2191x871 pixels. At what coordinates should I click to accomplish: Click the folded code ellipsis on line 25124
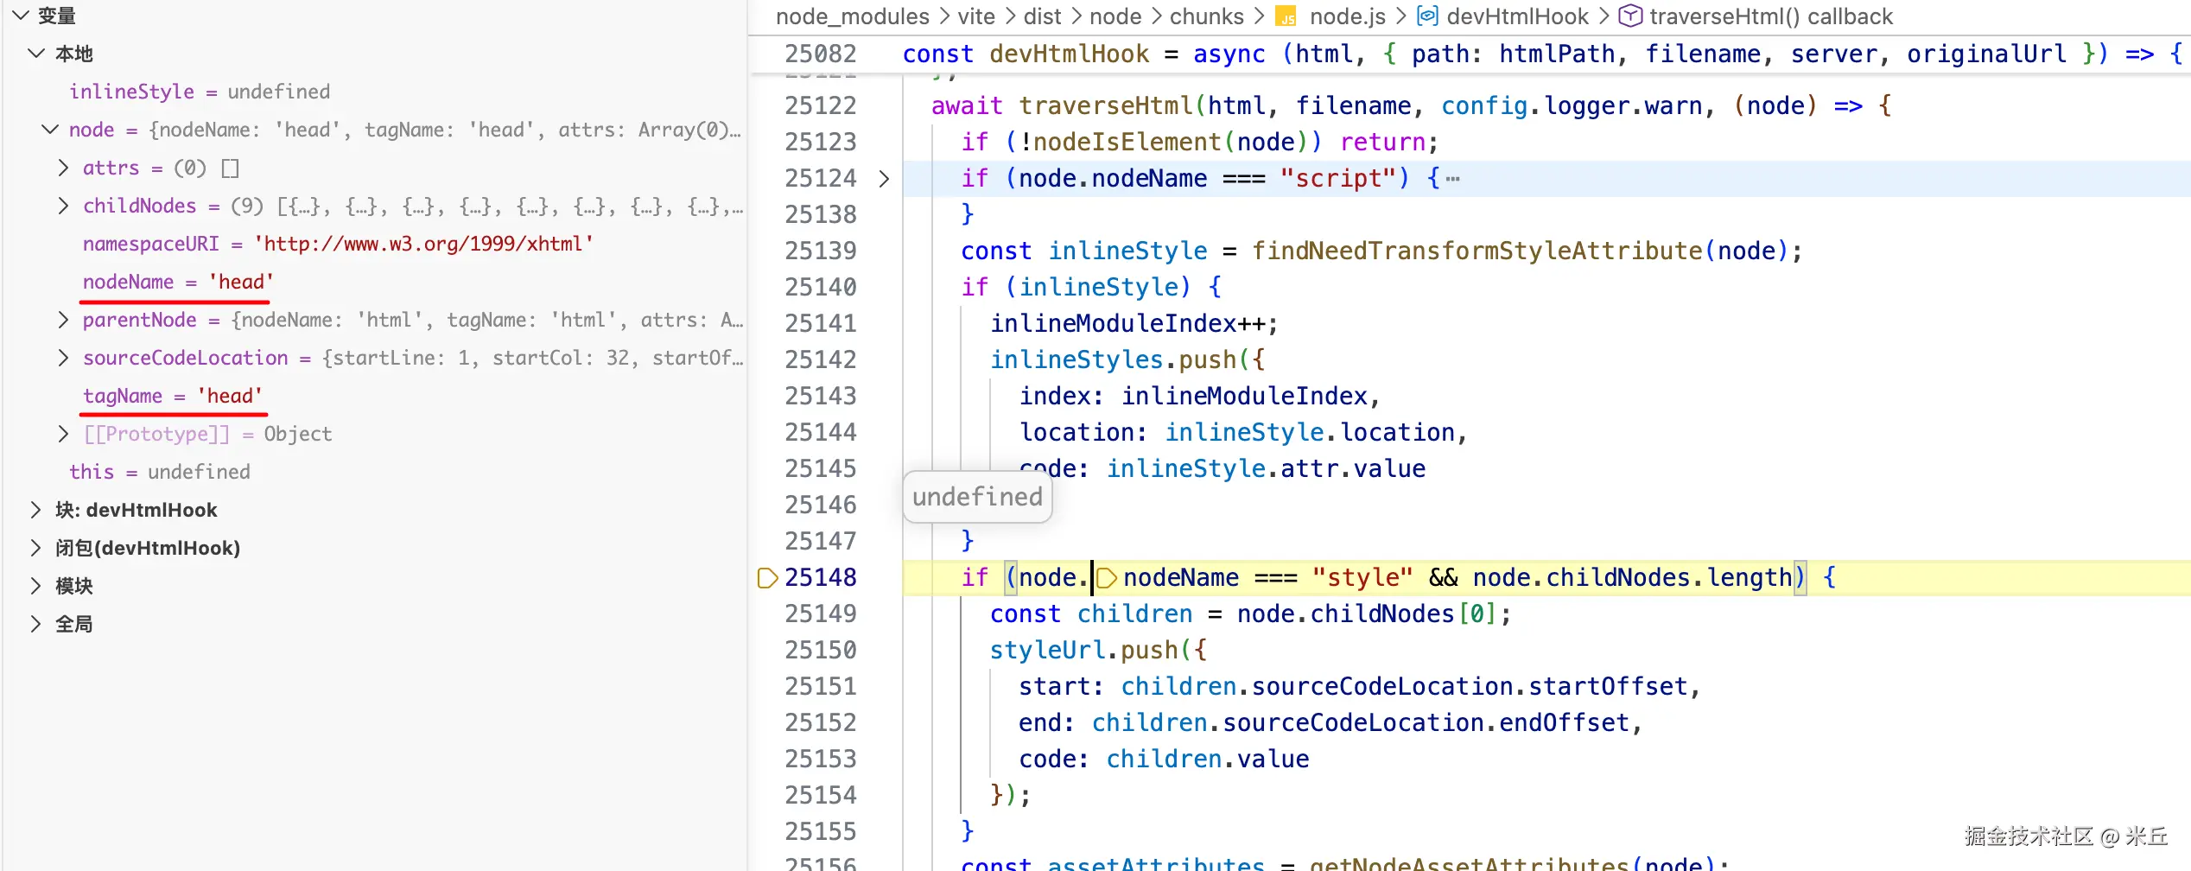[1453, 179]
